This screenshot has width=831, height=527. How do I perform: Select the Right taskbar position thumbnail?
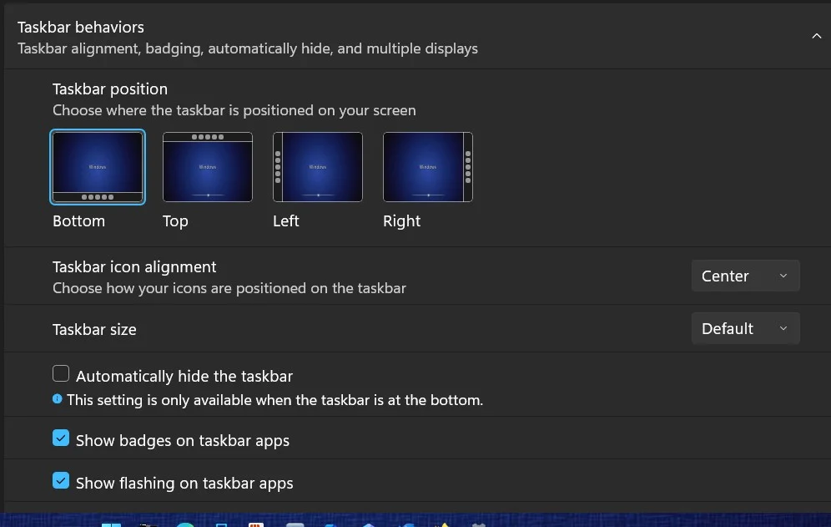coord(428,167)
